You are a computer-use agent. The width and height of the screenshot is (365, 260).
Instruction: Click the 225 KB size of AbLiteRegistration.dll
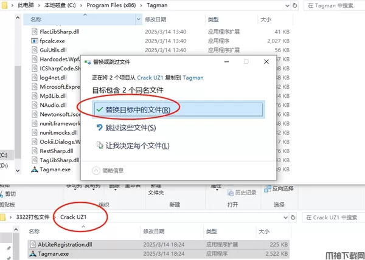(x=279, y=244)
